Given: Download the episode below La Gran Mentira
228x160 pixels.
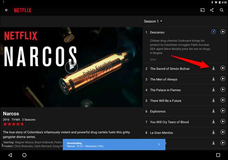Looking at the screenshot, I should coord(214,143).
